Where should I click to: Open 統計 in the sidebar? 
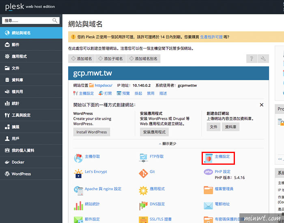(31, 103)
